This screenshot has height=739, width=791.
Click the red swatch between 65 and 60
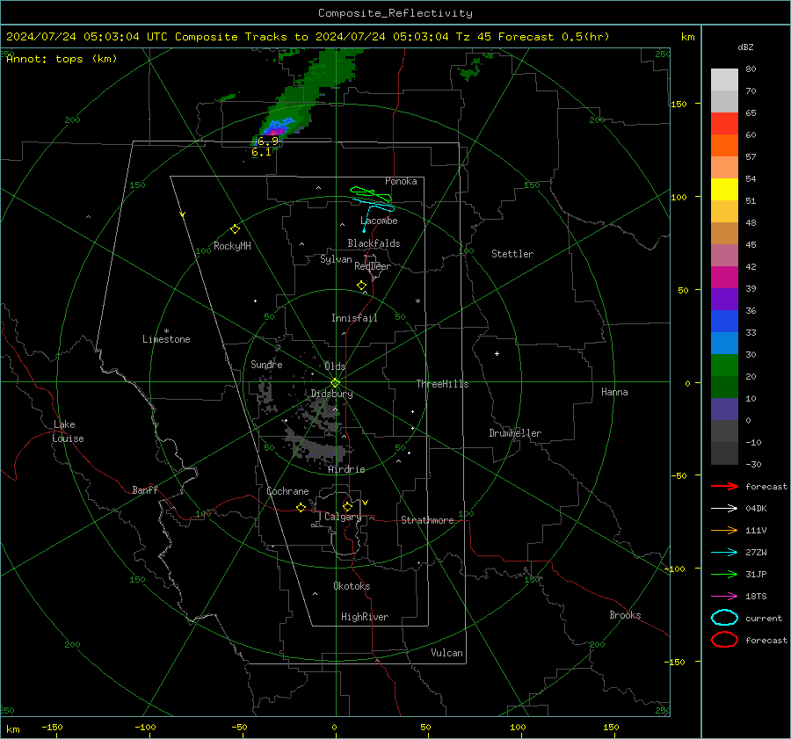tap(724, 124)
